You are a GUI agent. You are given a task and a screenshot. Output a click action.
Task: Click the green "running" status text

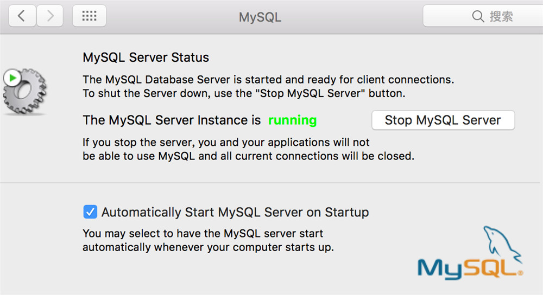(x=292, y=120)
